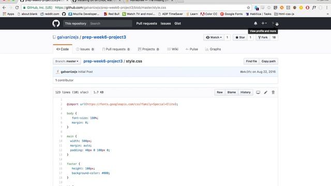Click the bookmark star in address bar

(248, 8)
